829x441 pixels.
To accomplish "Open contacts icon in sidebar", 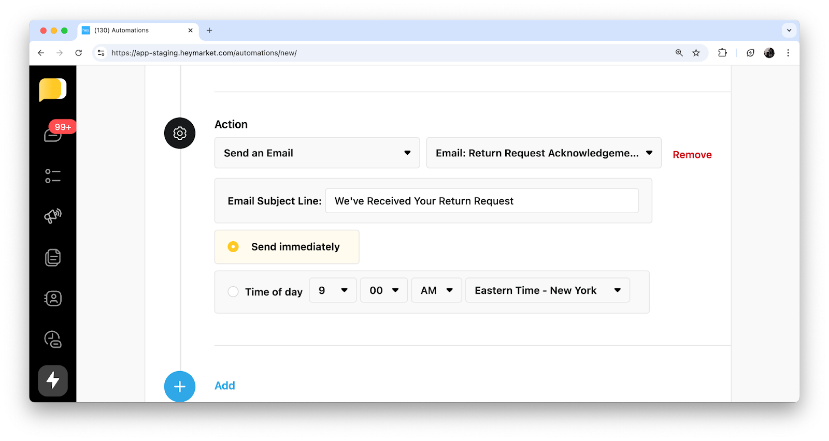I will pyautogui.click(x=53, y=299).
